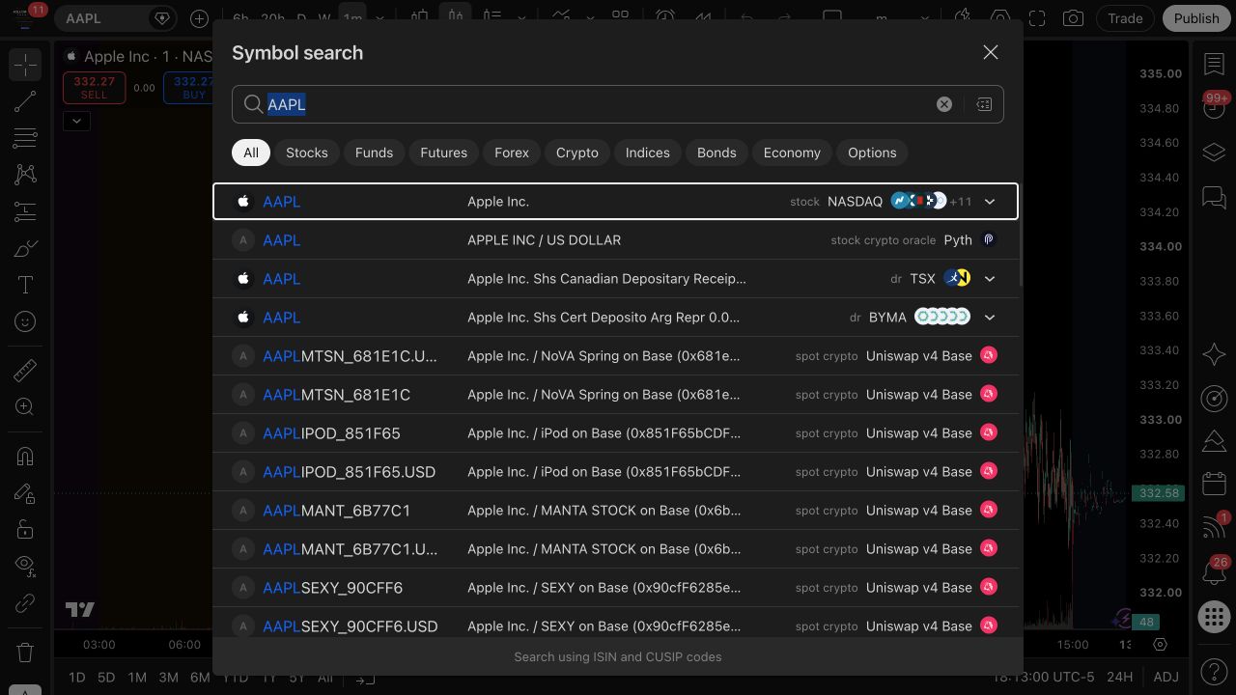
Task: Close the Symbol search dialog
Action: (x=991, y=53)
